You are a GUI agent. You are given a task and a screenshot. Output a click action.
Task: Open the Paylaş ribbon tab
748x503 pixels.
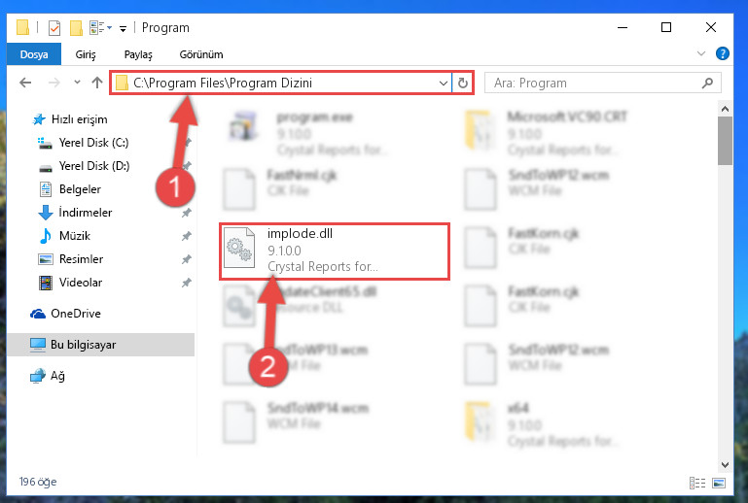(138, 54)
